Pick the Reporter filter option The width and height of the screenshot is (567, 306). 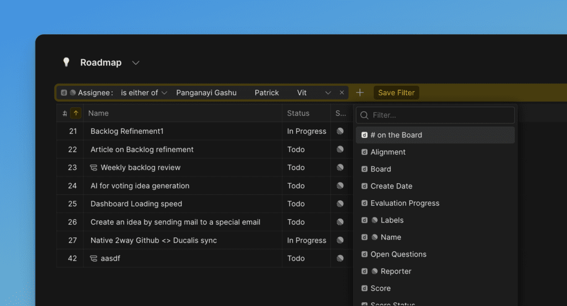pos(395,271)
